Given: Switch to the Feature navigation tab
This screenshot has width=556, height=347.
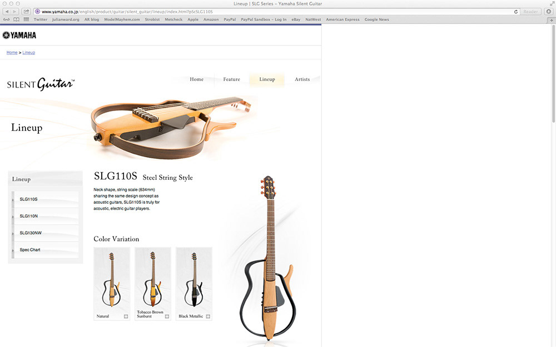Looking at the screenshot, I should [231, 79].
